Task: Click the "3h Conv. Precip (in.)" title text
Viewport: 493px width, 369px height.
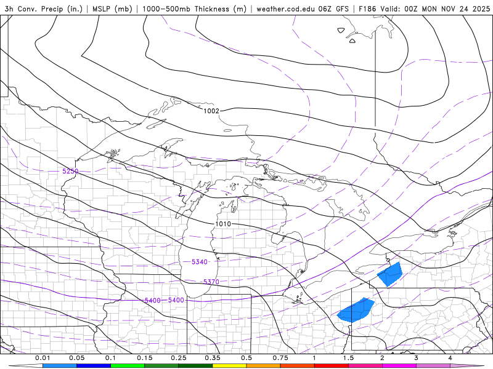Action: click(43, 9)
